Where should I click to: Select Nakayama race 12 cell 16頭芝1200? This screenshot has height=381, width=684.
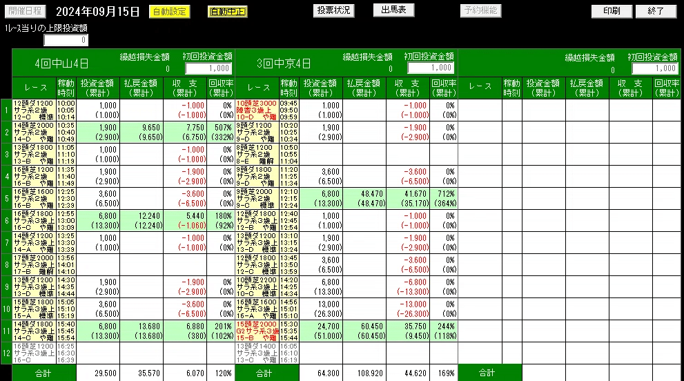point(34,353)
